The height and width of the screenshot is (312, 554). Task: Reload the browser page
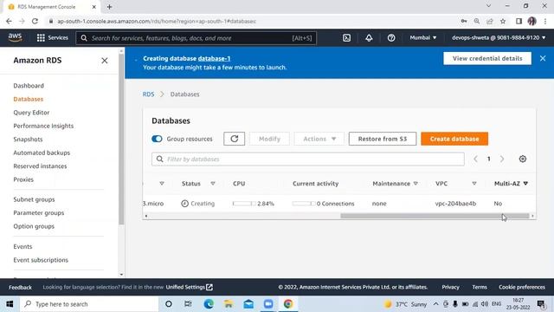(x=35, y=21)
